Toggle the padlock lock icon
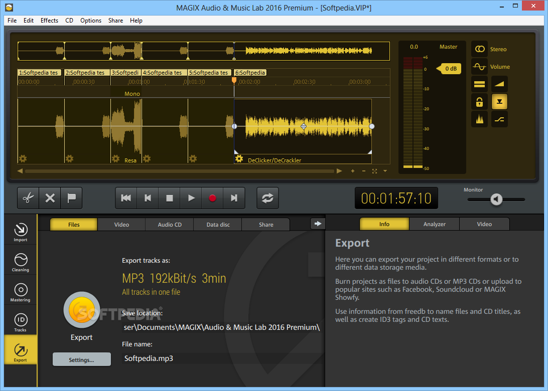The height and width of the screenshot is (391, 548). click(x=480, y=102)
